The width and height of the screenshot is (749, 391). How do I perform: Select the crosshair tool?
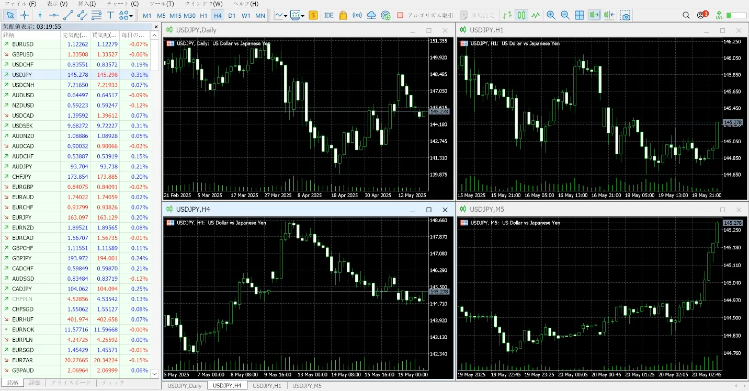point(24,15)
